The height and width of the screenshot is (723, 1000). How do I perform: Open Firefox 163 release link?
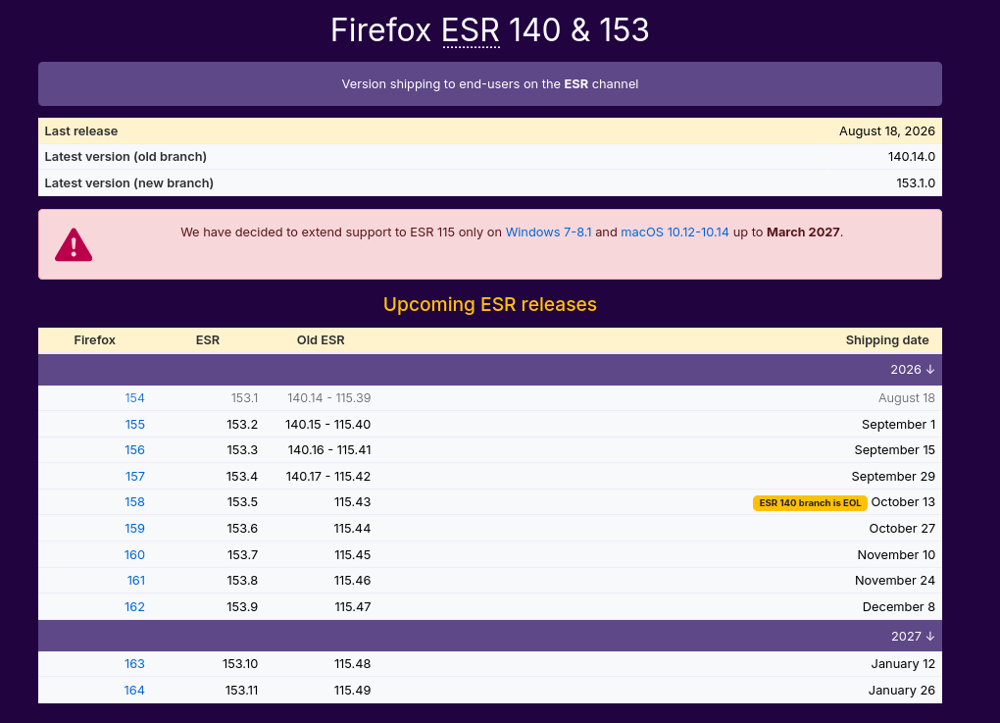[x=134, y=664]
